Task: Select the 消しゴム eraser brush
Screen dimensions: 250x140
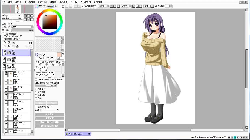Action: [46, 64]
